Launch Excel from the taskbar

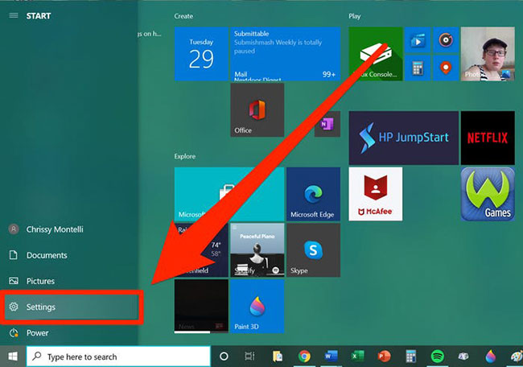click(357, 357)
